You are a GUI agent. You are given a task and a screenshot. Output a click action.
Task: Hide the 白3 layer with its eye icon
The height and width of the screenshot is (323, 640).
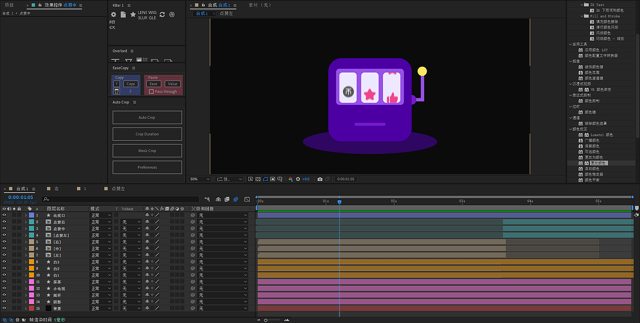pos(4,262)
